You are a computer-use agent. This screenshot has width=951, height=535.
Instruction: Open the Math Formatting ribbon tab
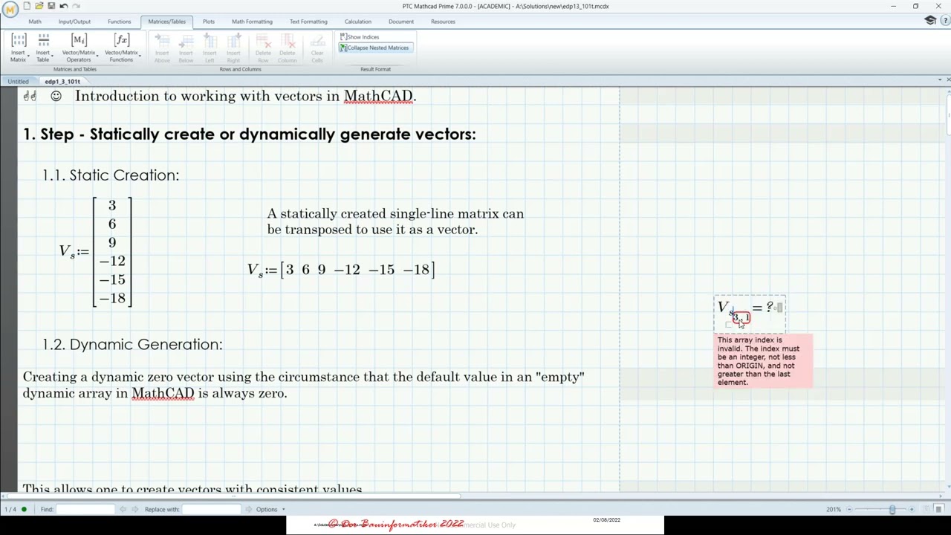(252, 22)
